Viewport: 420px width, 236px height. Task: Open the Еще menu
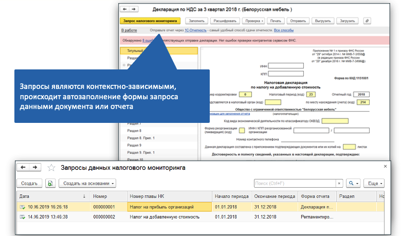pos(374,183)
